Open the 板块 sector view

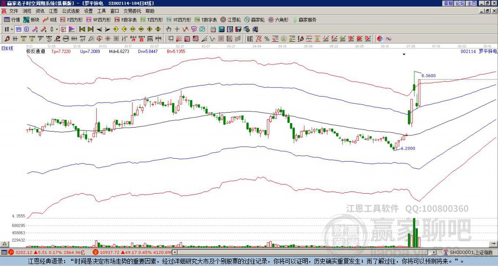31,19
